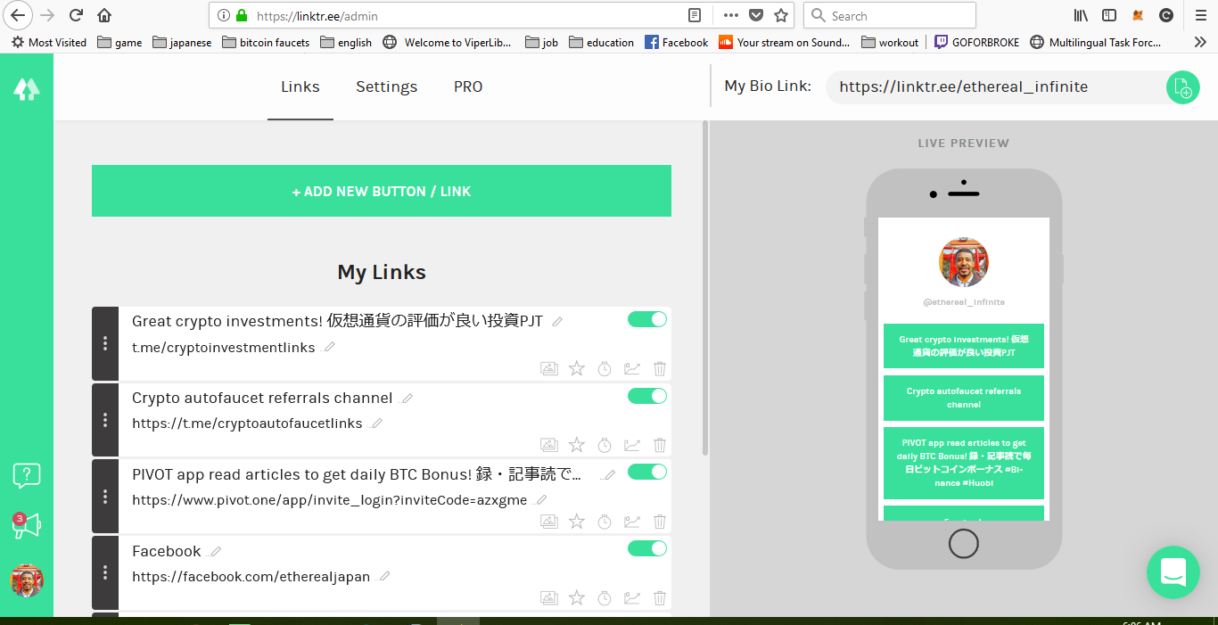Open the Intercom chat bubble
This screenshot has height=625, width=1218.
coord(1173,572)
